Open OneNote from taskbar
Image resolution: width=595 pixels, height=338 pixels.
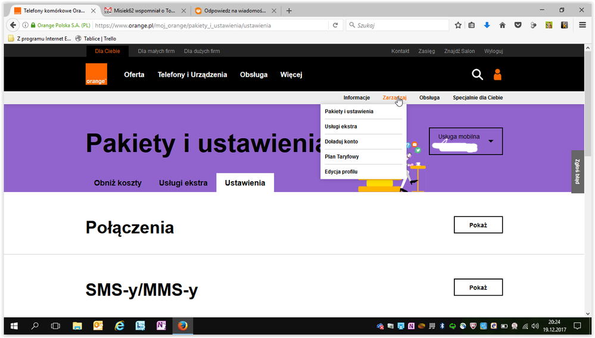161,326
